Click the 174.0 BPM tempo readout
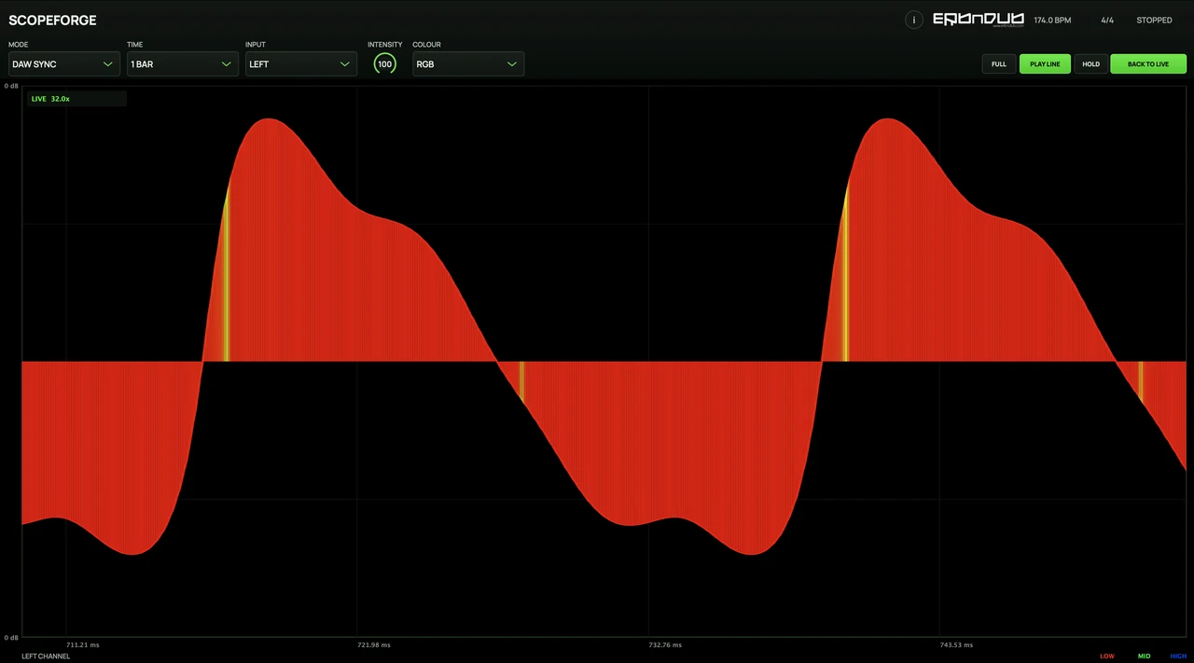 [x=1052, y=21]
